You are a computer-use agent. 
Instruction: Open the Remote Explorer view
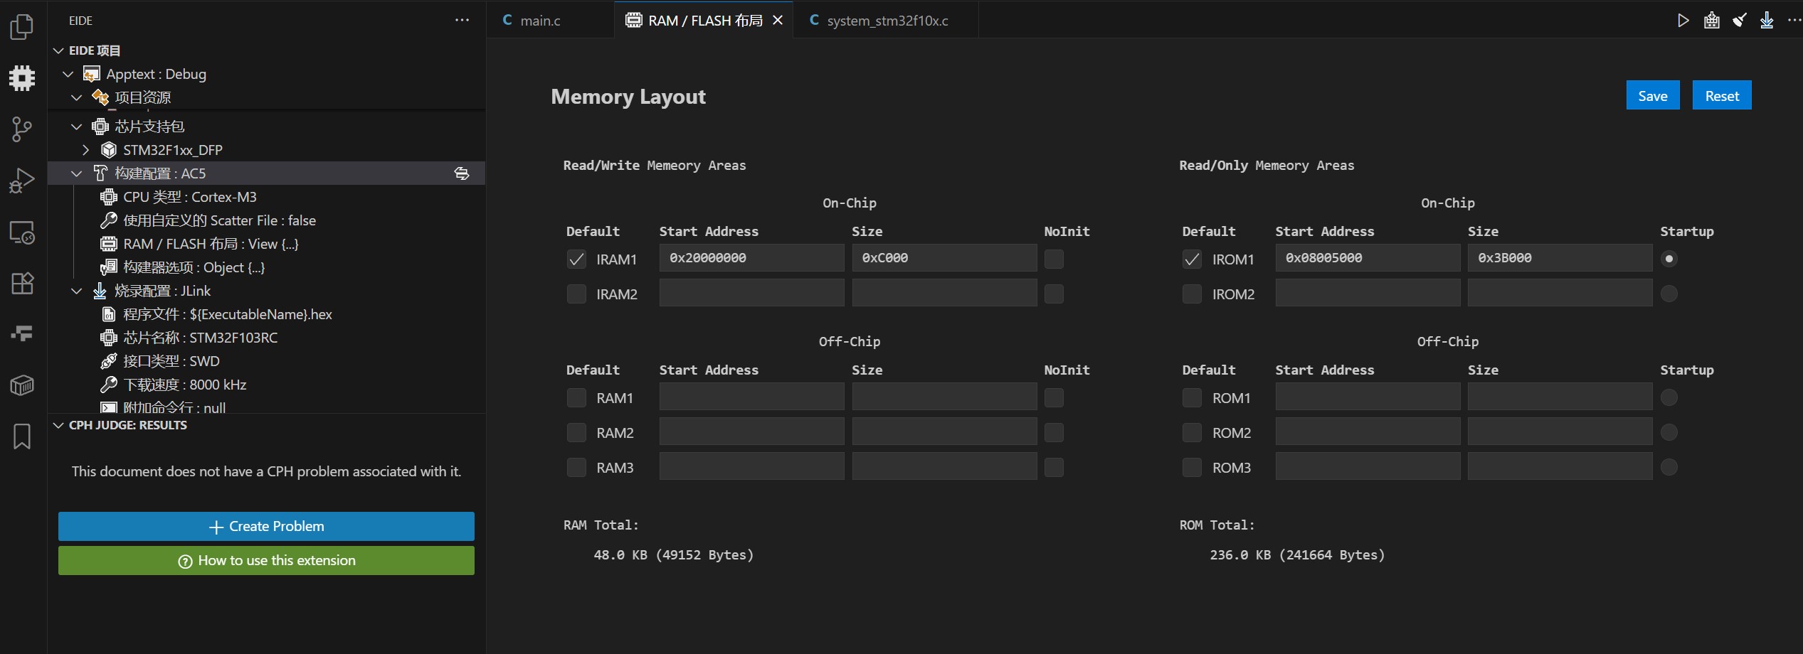(22, 232)
